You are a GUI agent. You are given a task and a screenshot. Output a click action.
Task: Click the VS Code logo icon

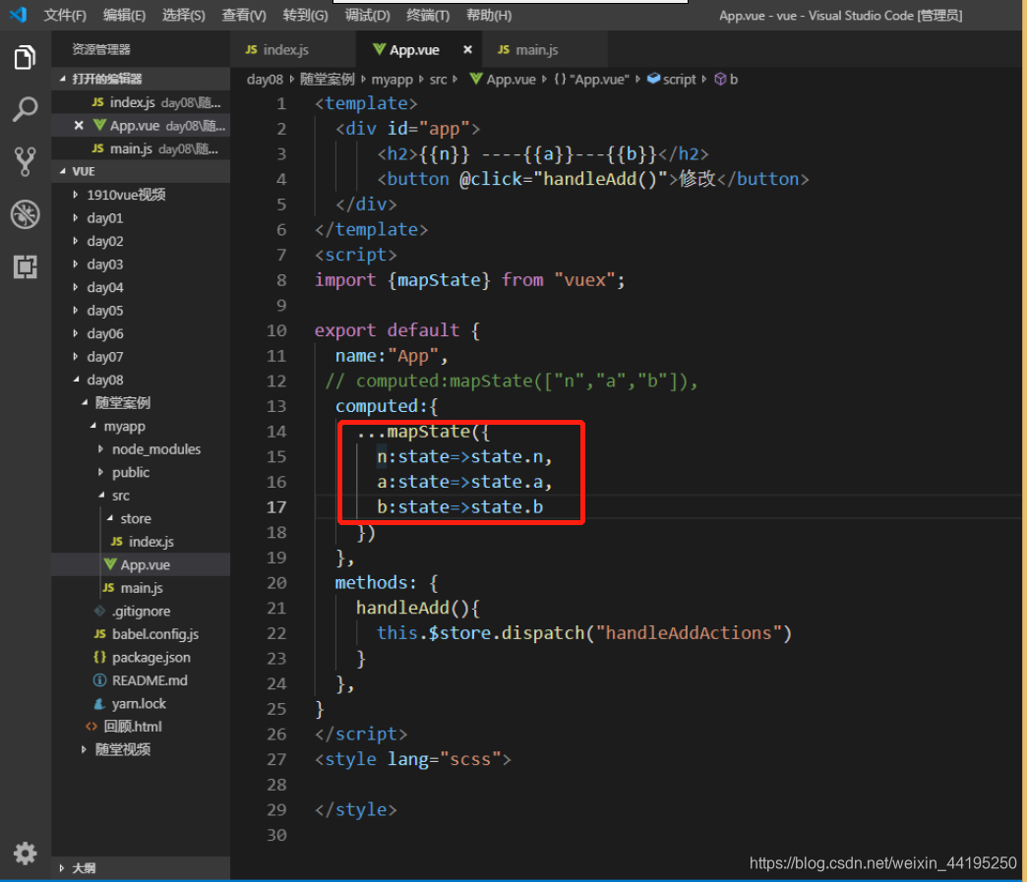point(18,15)
